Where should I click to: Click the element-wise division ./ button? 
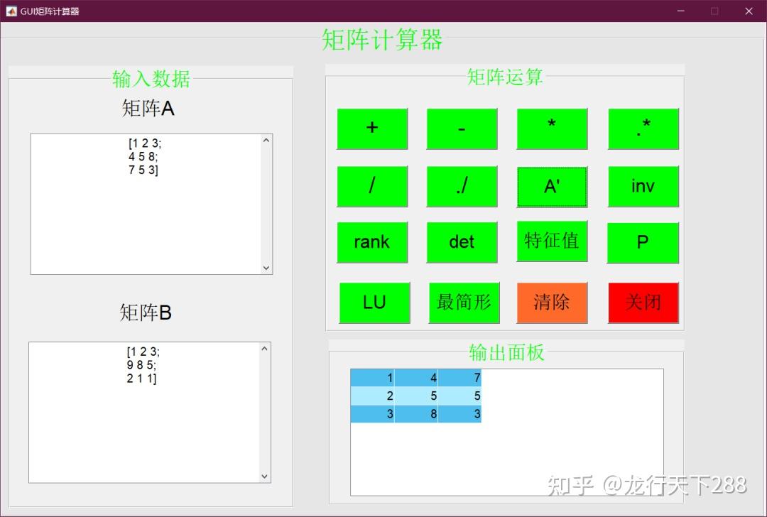click(462, 186)
